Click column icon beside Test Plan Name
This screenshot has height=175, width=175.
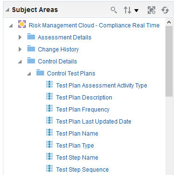pyautogui.click(x=49, y=132)
